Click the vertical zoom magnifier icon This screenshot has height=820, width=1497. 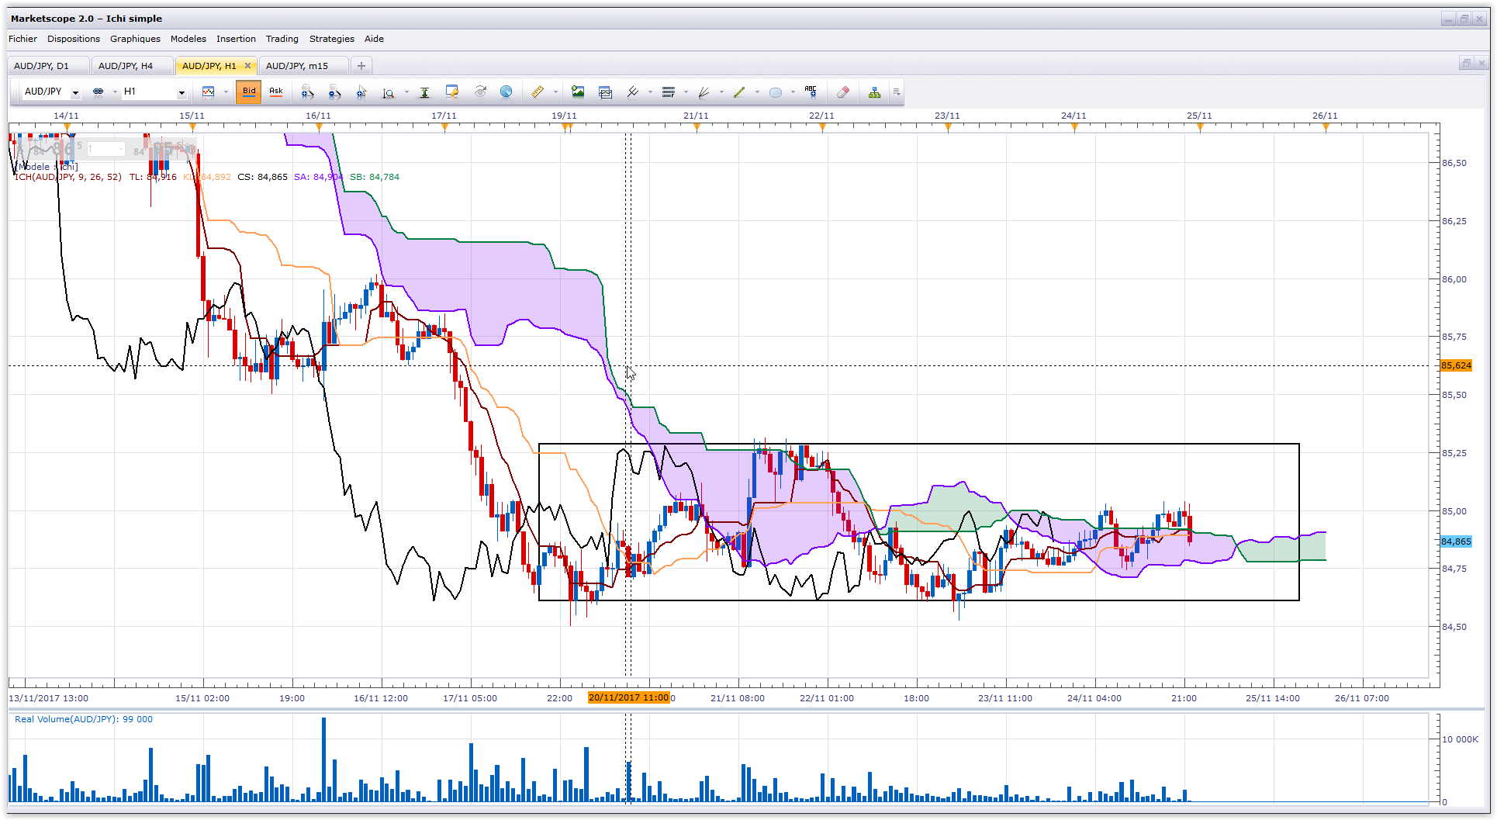(x=389, y=92)
